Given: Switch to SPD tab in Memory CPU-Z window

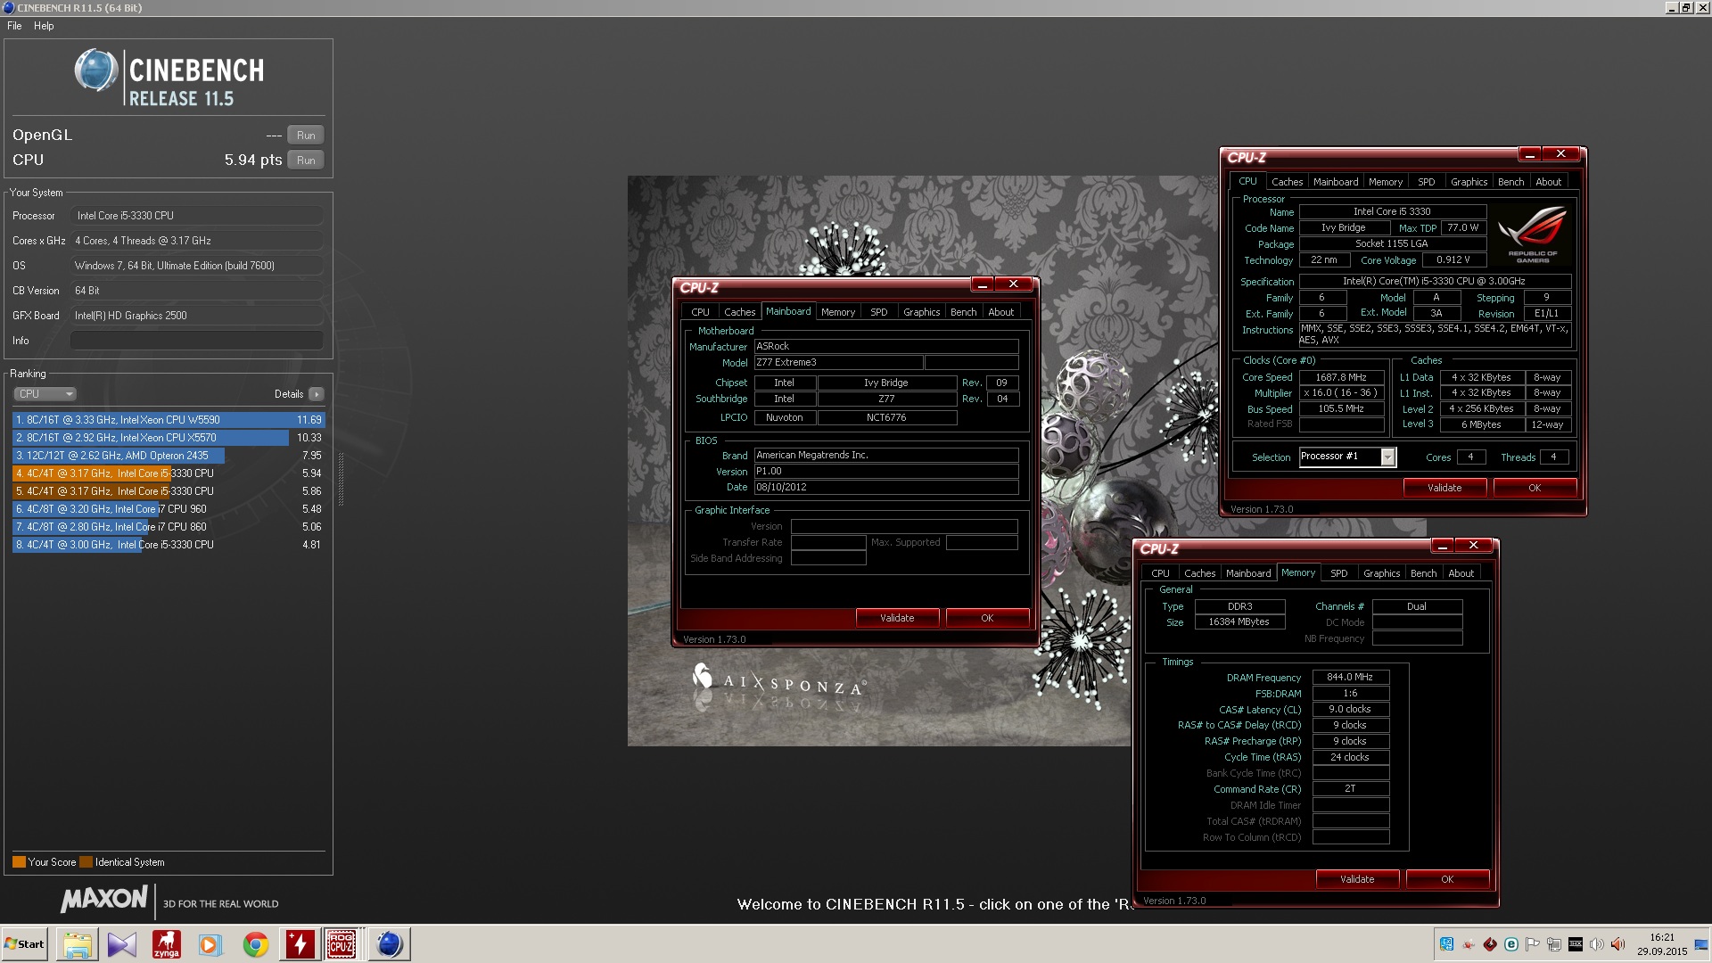Looking at the screenshot, I should point(1339,573).
